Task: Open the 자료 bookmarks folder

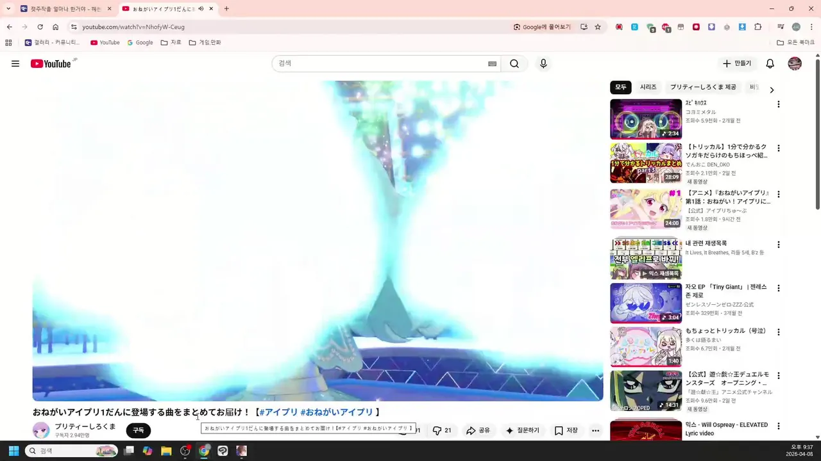Action: tap(171, 43)
